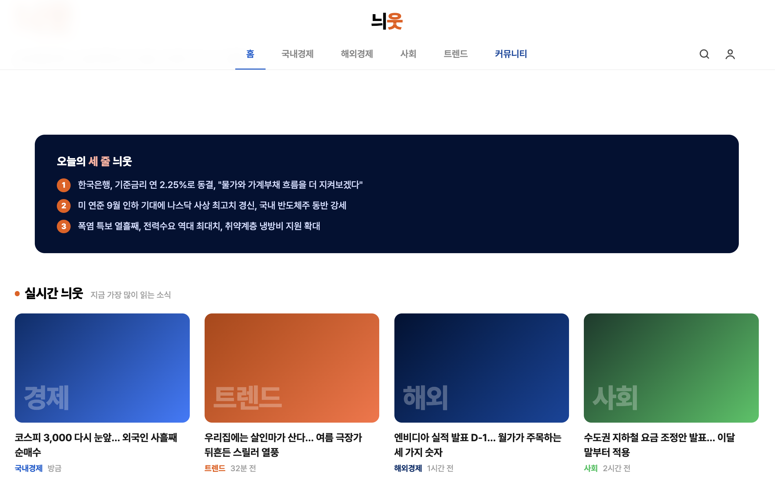Click the 오늘의 세 줄 뉘웃 heading
This screenshot has height=496, width=775.
(x=94, y=161)
